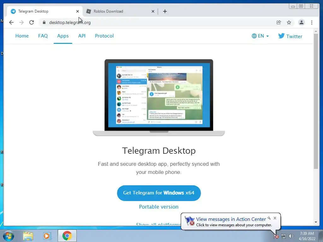This screenshot has height=242, width=323.
Task: Close the Action Center notification balloon
Action: (275, 218)
